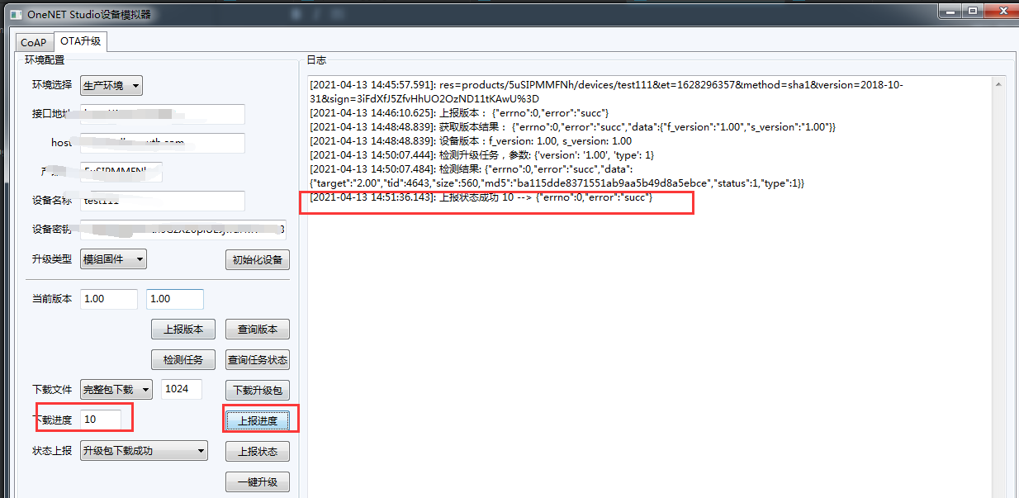This screenshot has width=1019, height=498.
Task: Click the 上报进度 button
Action: pos(258,420)
